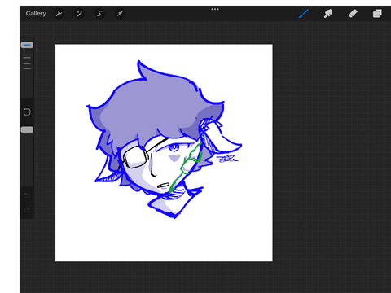
Task: Select the Eraser tool
Action: 353,13
